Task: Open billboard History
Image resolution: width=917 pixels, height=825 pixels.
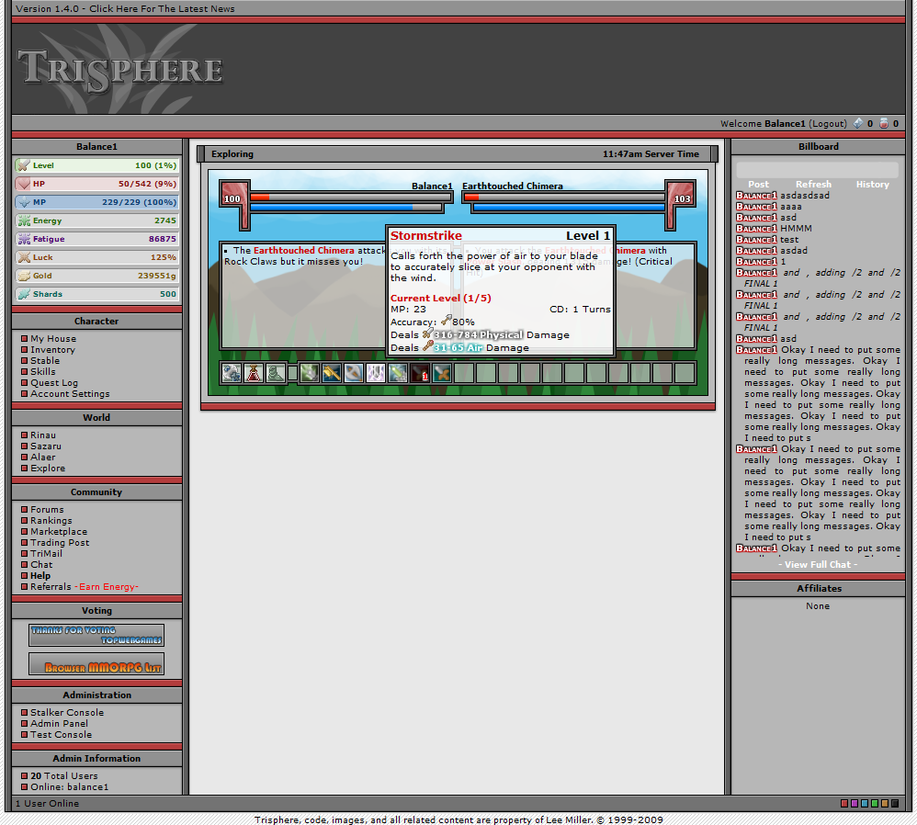Action: click(873, 184)
